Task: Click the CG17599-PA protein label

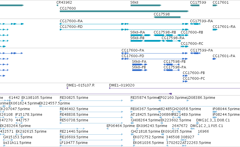Action: tap(202, 50)
